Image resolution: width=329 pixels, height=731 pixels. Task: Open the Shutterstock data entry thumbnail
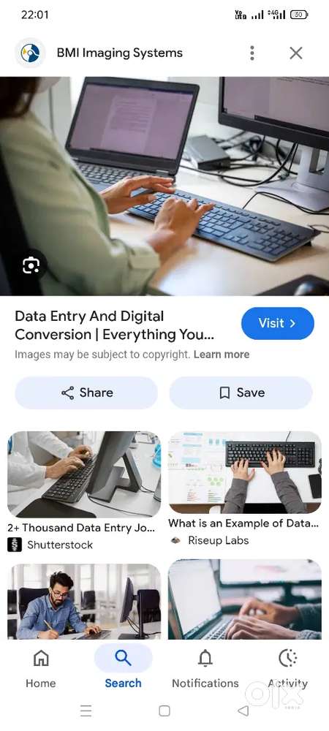pos(84,474)
